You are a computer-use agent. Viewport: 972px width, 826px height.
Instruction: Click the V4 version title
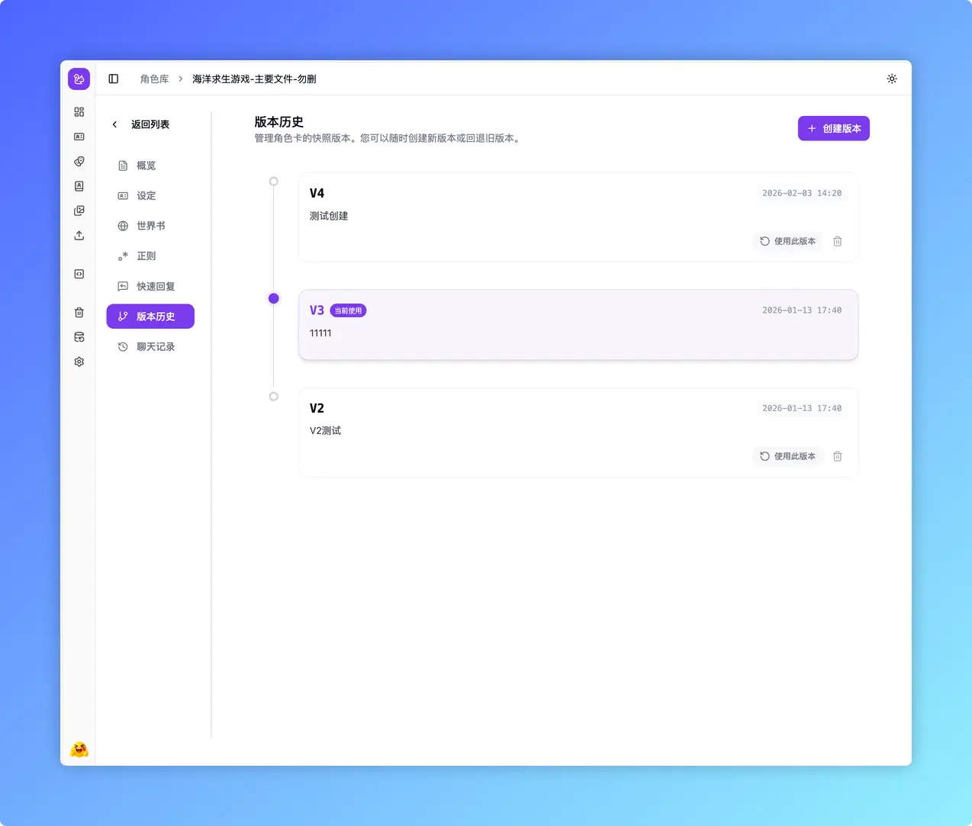(317, 193)
